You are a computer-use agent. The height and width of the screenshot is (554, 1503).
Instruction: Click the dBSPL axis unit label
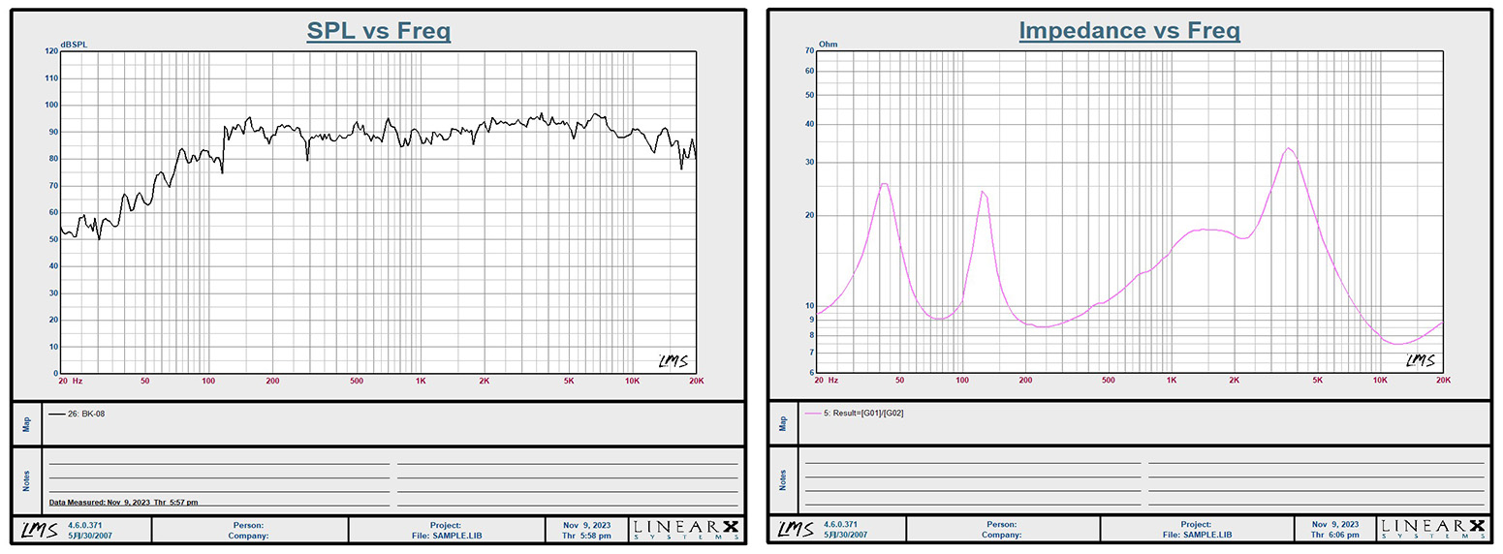(x=74, y=45)
